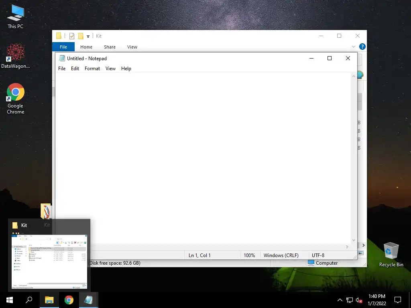Open the Notepad Edit menu
411x308 pixels.
click(x=75, y=68)
